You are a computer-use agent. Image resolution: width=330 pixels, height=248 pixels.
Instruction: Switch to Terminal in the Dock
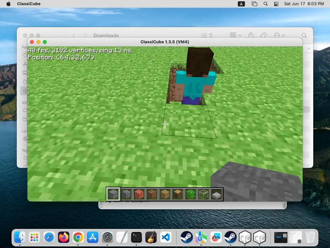pyautogui.click(x=136, y=237)
